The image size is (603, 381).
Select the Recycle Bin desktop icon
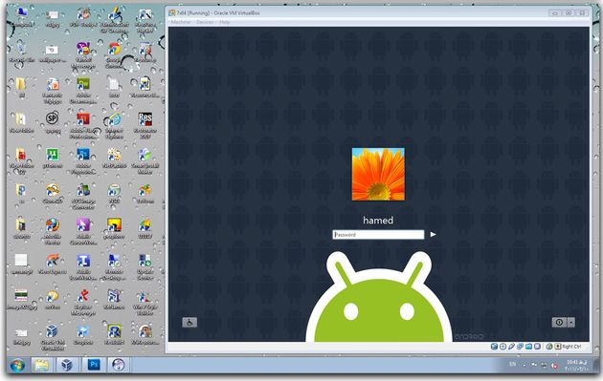21,52
